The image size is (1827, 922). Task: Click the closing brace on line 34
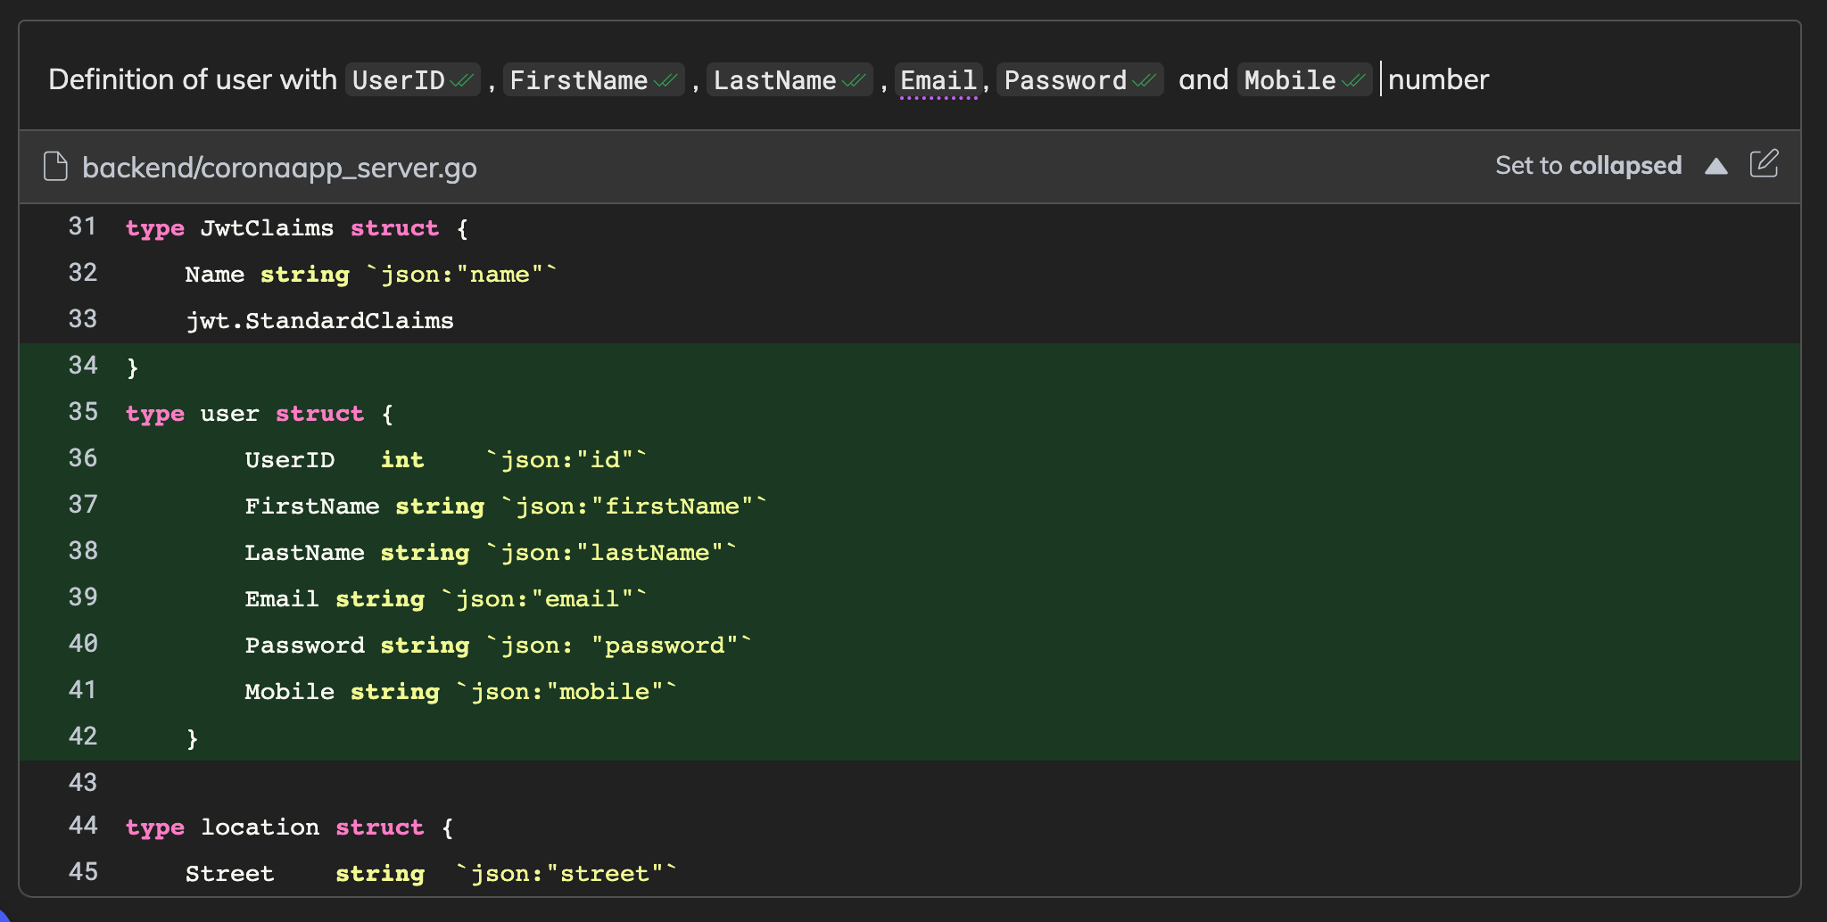point(132,367)
